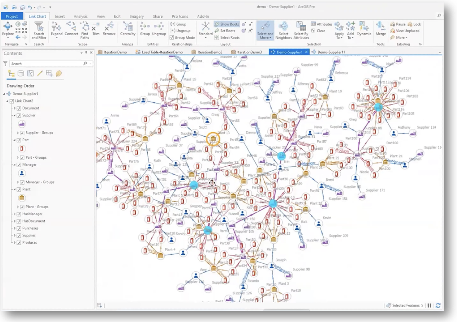Toggle Show Roots in Layout group
Viewport: 457px width, 322px height.
(x=227, y=24)
